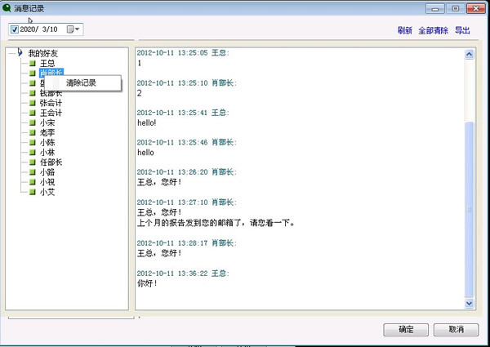This screenshot has height=347, width=490.
Task: Click the green icon beside 张会计
Action: click(x=33, y=103)
